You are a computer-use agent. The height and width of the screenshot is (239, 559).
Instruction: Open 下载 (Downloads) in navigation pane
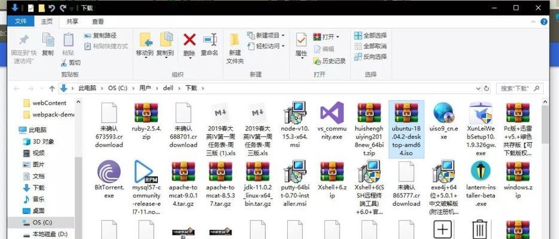[x=34, y=188]
